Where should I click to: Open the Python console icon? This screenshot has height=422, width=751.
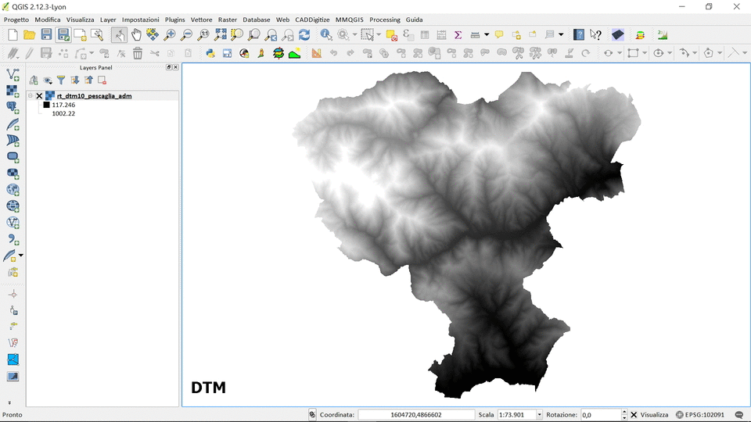click(210, 53)
